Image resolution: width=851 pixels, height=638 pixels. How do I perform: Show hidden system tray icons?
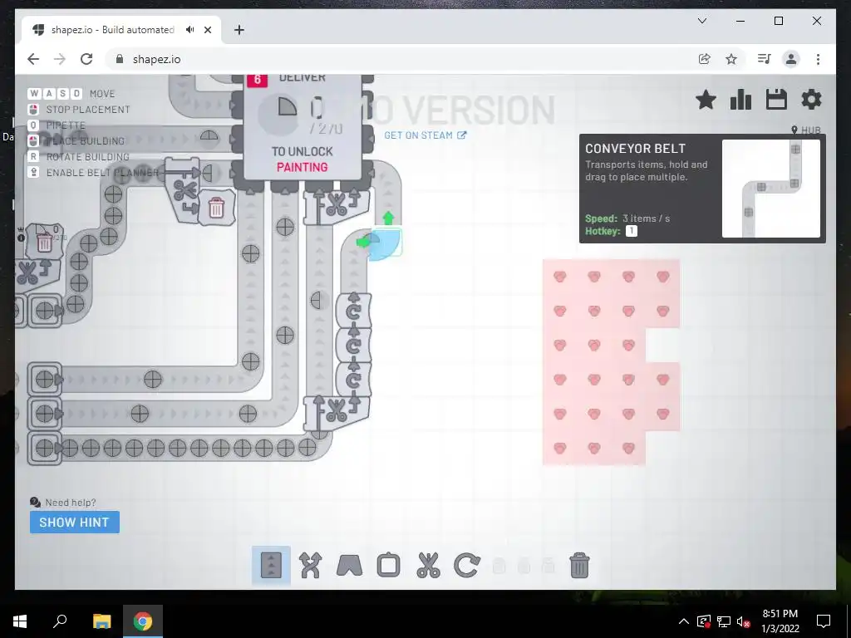coord(684,621)
